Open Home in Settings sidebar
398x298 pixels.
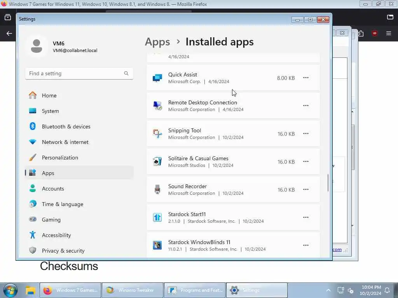coord(79,95)
